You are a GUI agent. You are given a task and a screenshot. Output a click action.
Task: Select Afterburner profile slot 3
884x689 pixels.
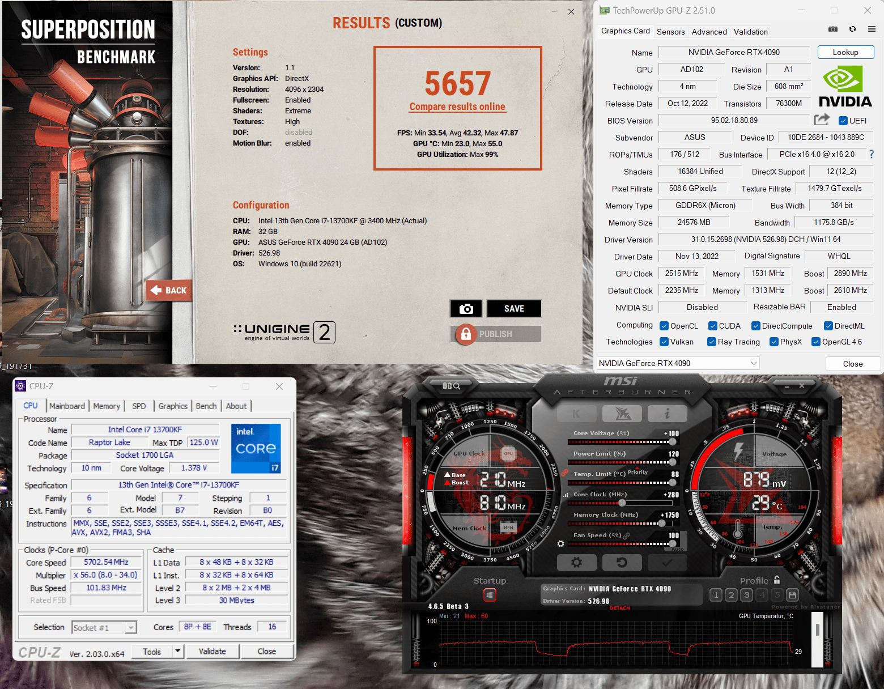(x=746, y=594)
